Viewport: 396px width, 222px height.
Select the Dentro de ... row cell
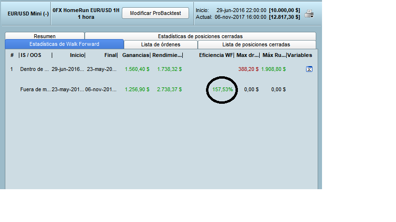click(x=34, y=69)
